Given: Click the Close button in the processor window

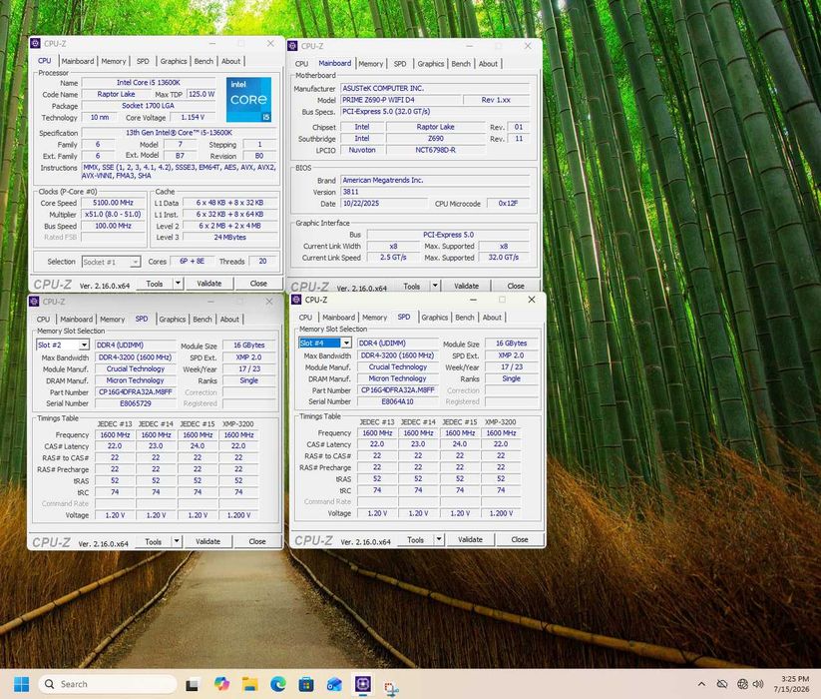Looking at the screenshot, I should (258, 284).
